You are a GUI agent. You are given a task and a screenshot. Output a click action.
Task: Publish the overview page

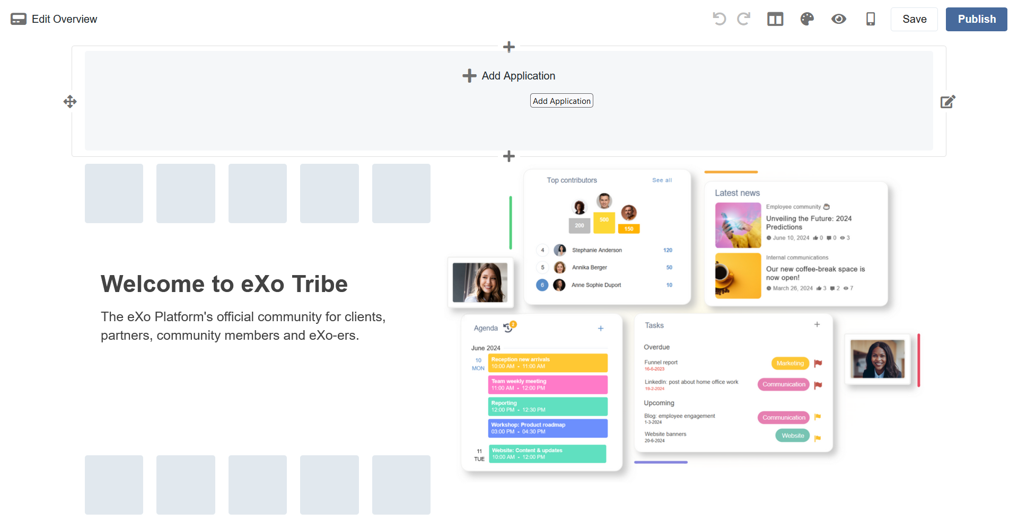point(976,19)
